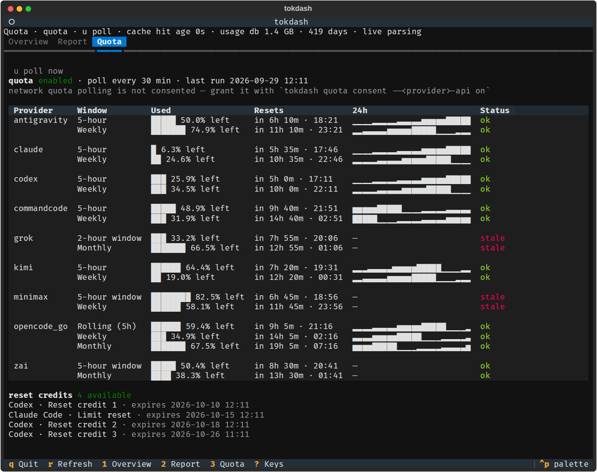The image size is (597, 472).
Task: Click the Resets column header
Action: 269,110
